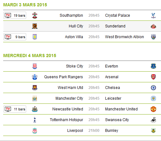Screen dimensions: 161x141
Task: Click the Hull City tiger crest
Action: pyautogui.click(x=35, y=26)
